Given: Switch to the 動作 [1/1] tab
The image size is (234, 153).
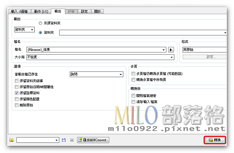Looking at the screenshot, I should coord(41,11).
